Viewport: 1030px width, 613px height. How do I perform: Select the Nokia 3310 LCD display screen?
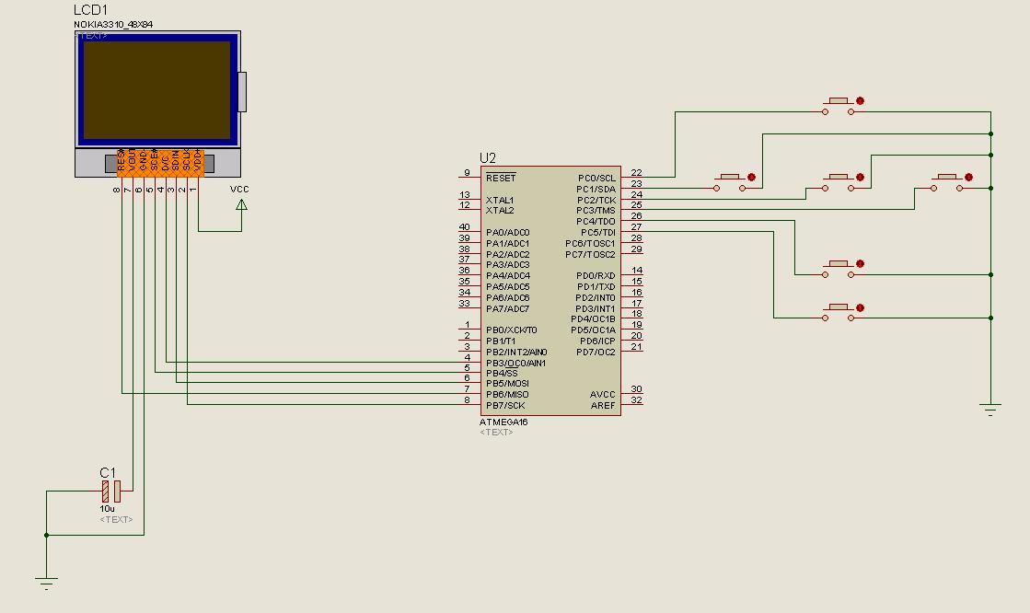[157, 90]
